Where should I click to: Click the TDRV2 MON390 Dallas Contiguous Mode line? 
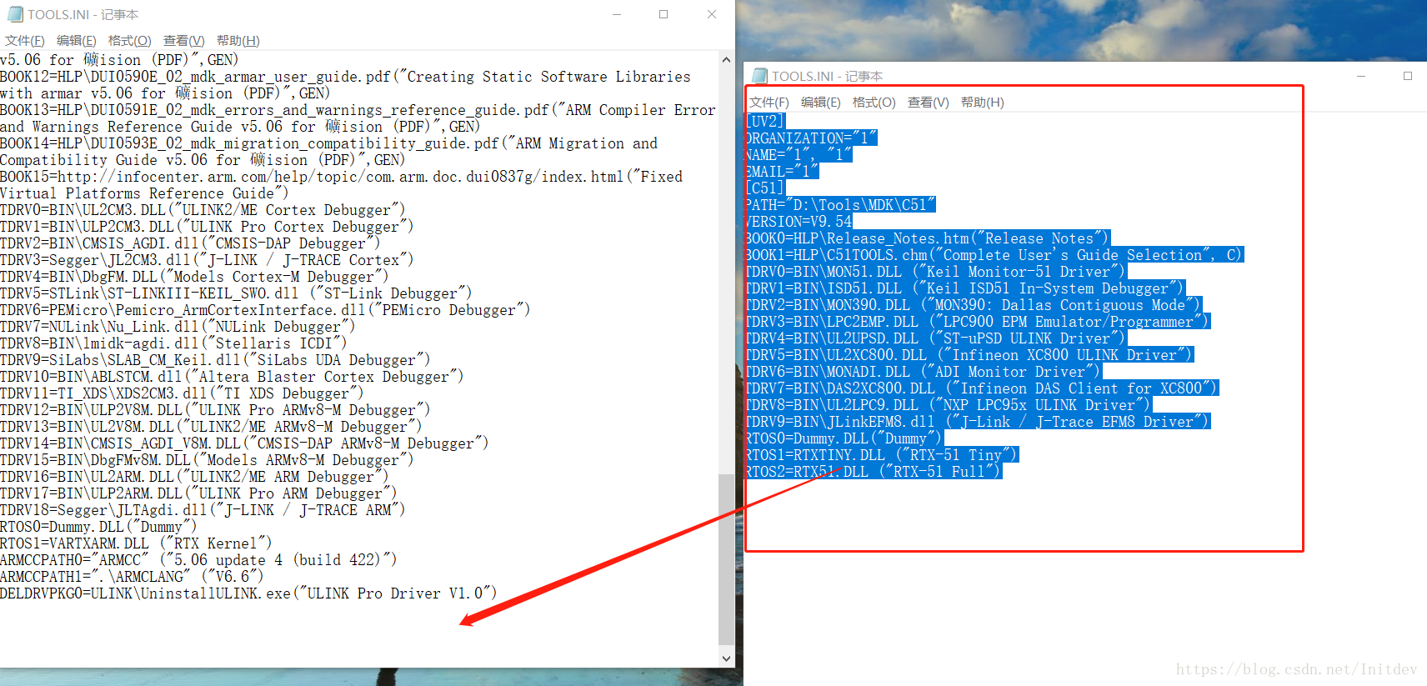[x=974, y=305]
